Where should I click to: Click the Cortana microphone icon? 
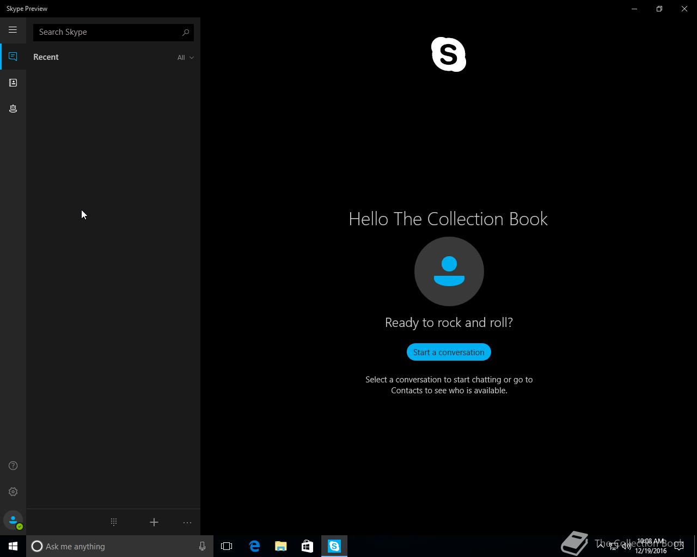point(202,546)
